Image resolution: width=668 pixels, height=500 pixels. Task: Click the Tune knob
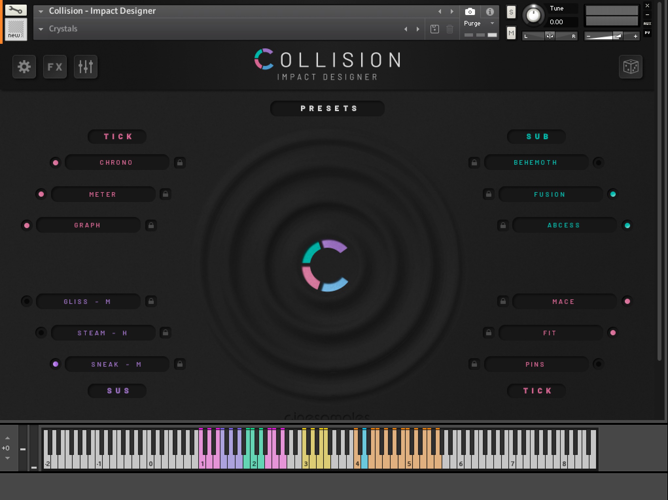coord(533,15)
